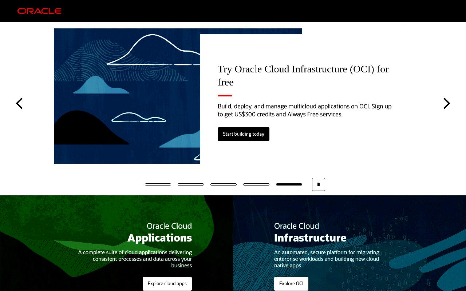Select the second carousel slide indicator

coord(191,184)
